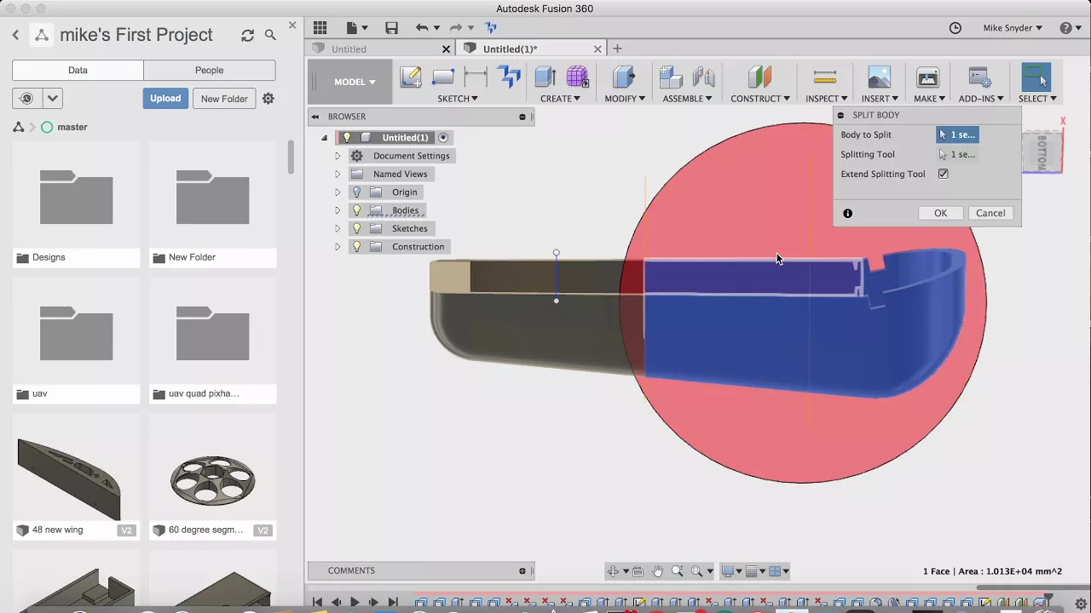
Task: Select the 2-Point Rectangle sketch tool
Action: tap(443, 77)
